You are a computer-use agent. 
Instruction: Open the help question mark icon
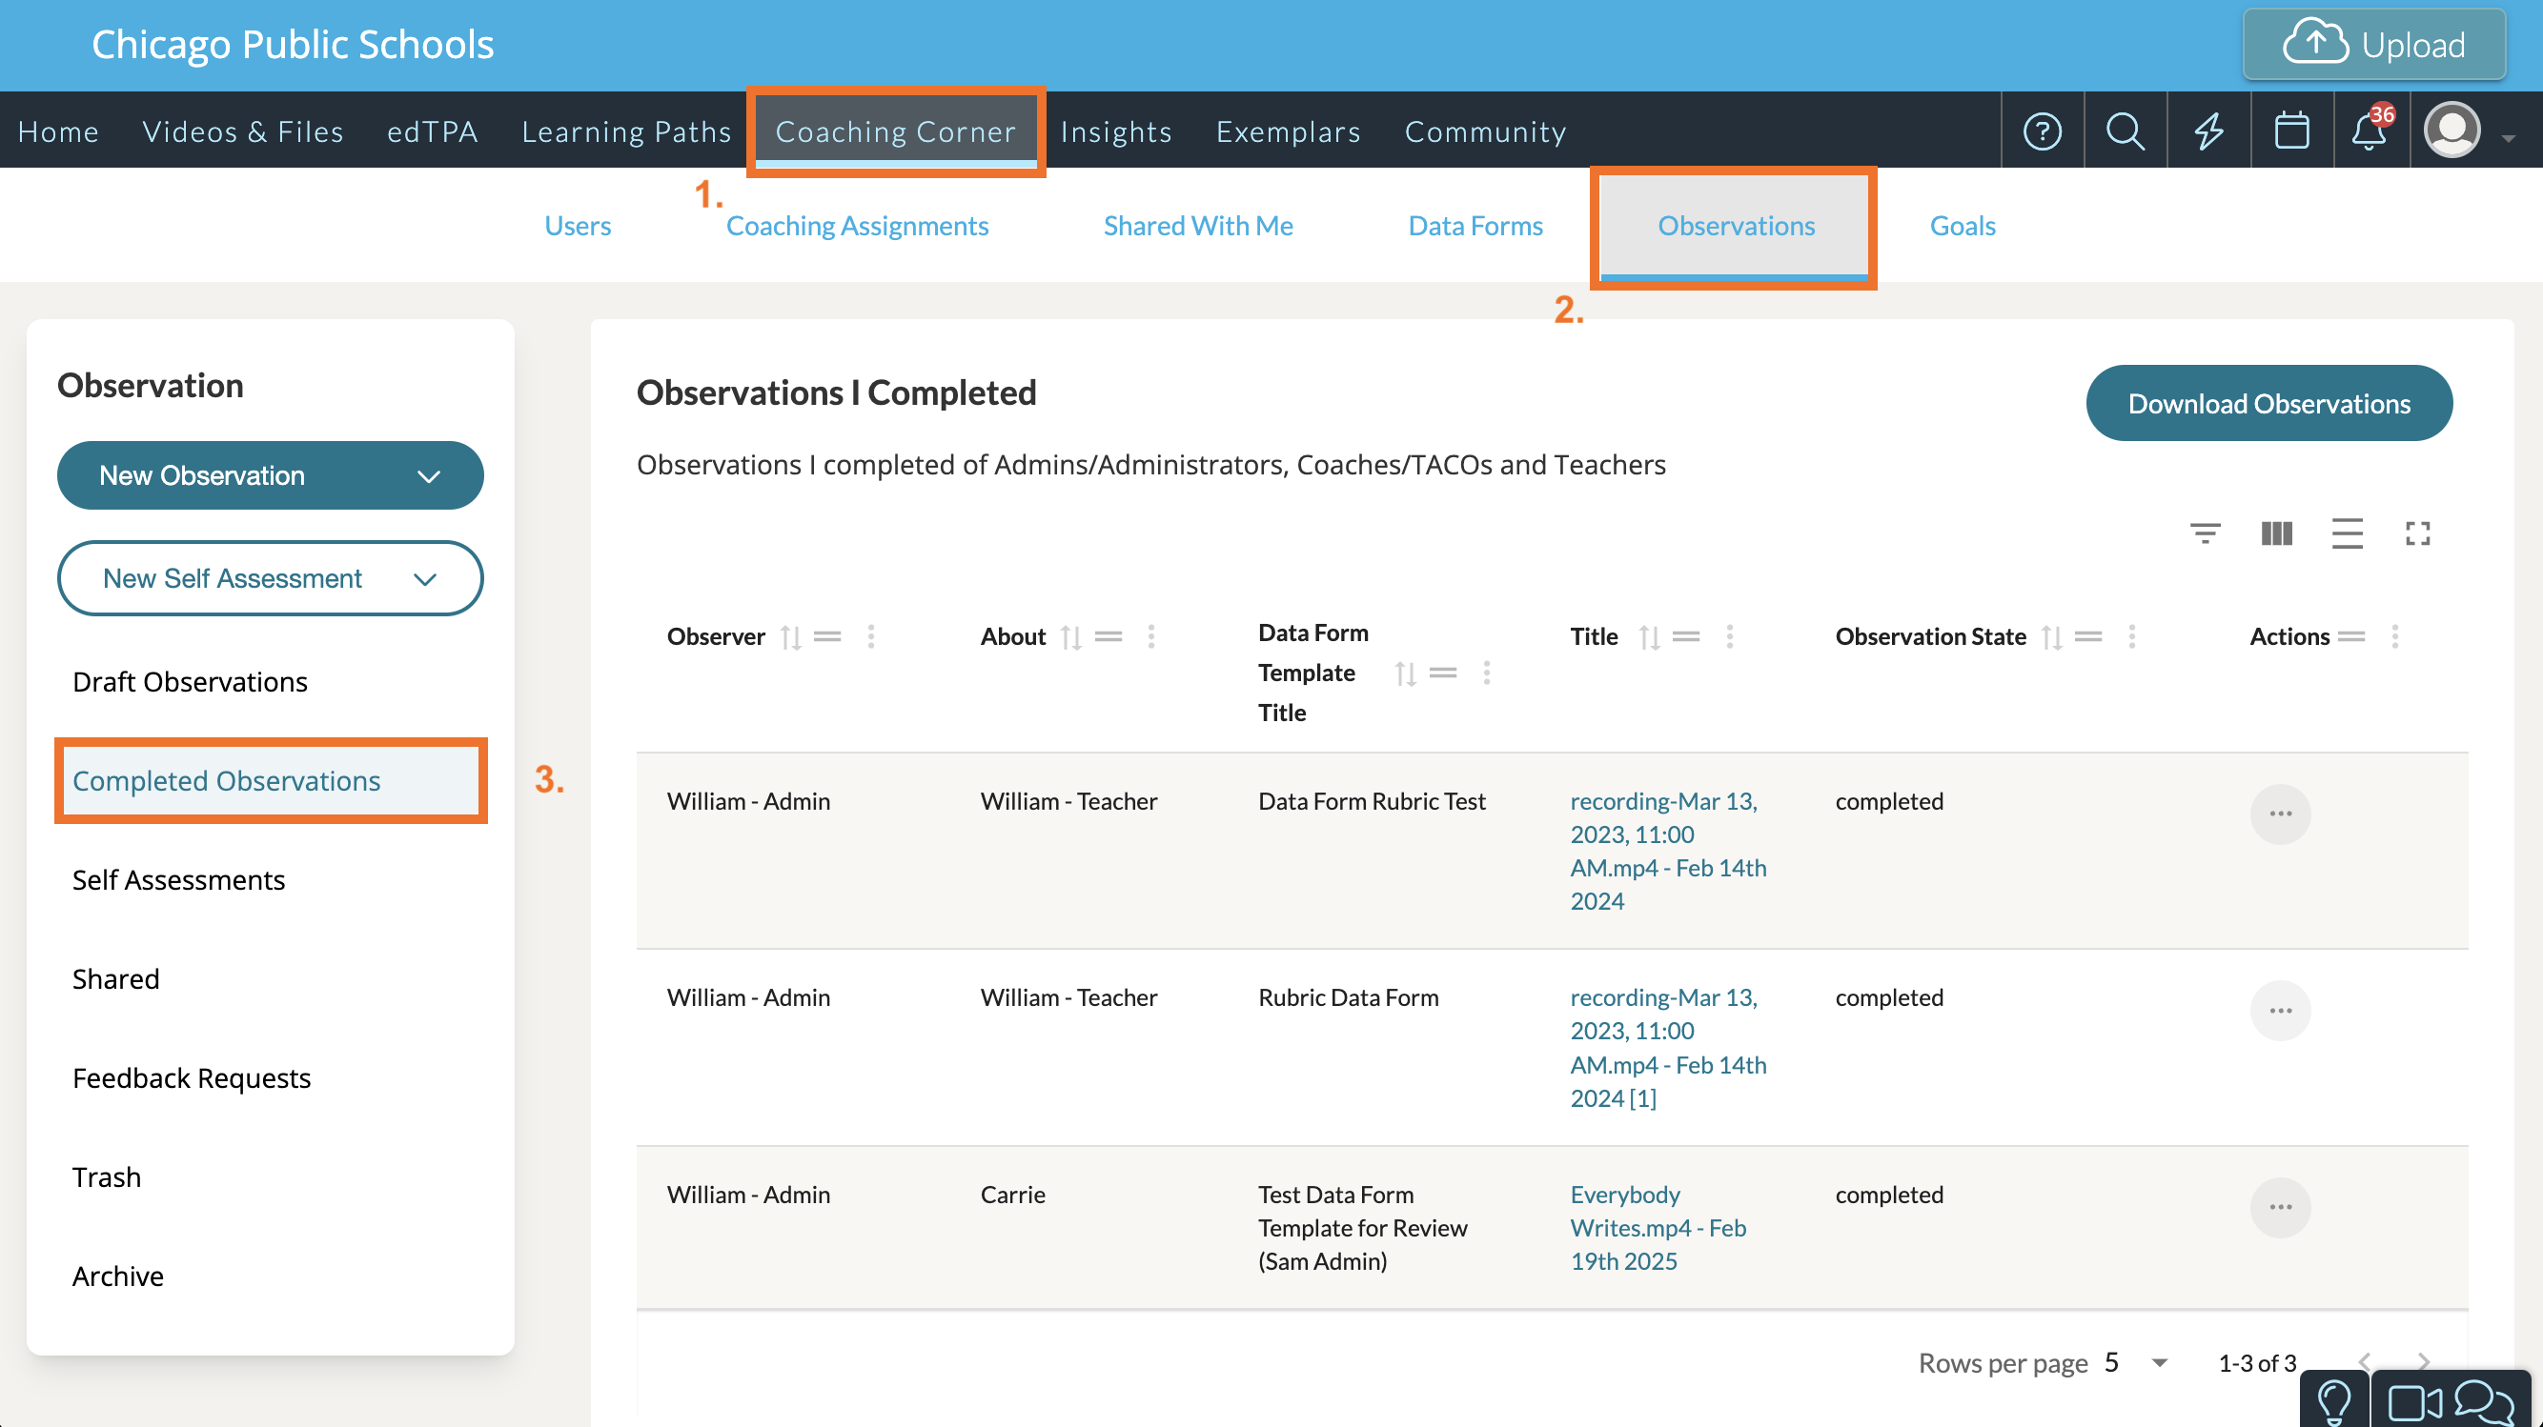coord(2042,131)
